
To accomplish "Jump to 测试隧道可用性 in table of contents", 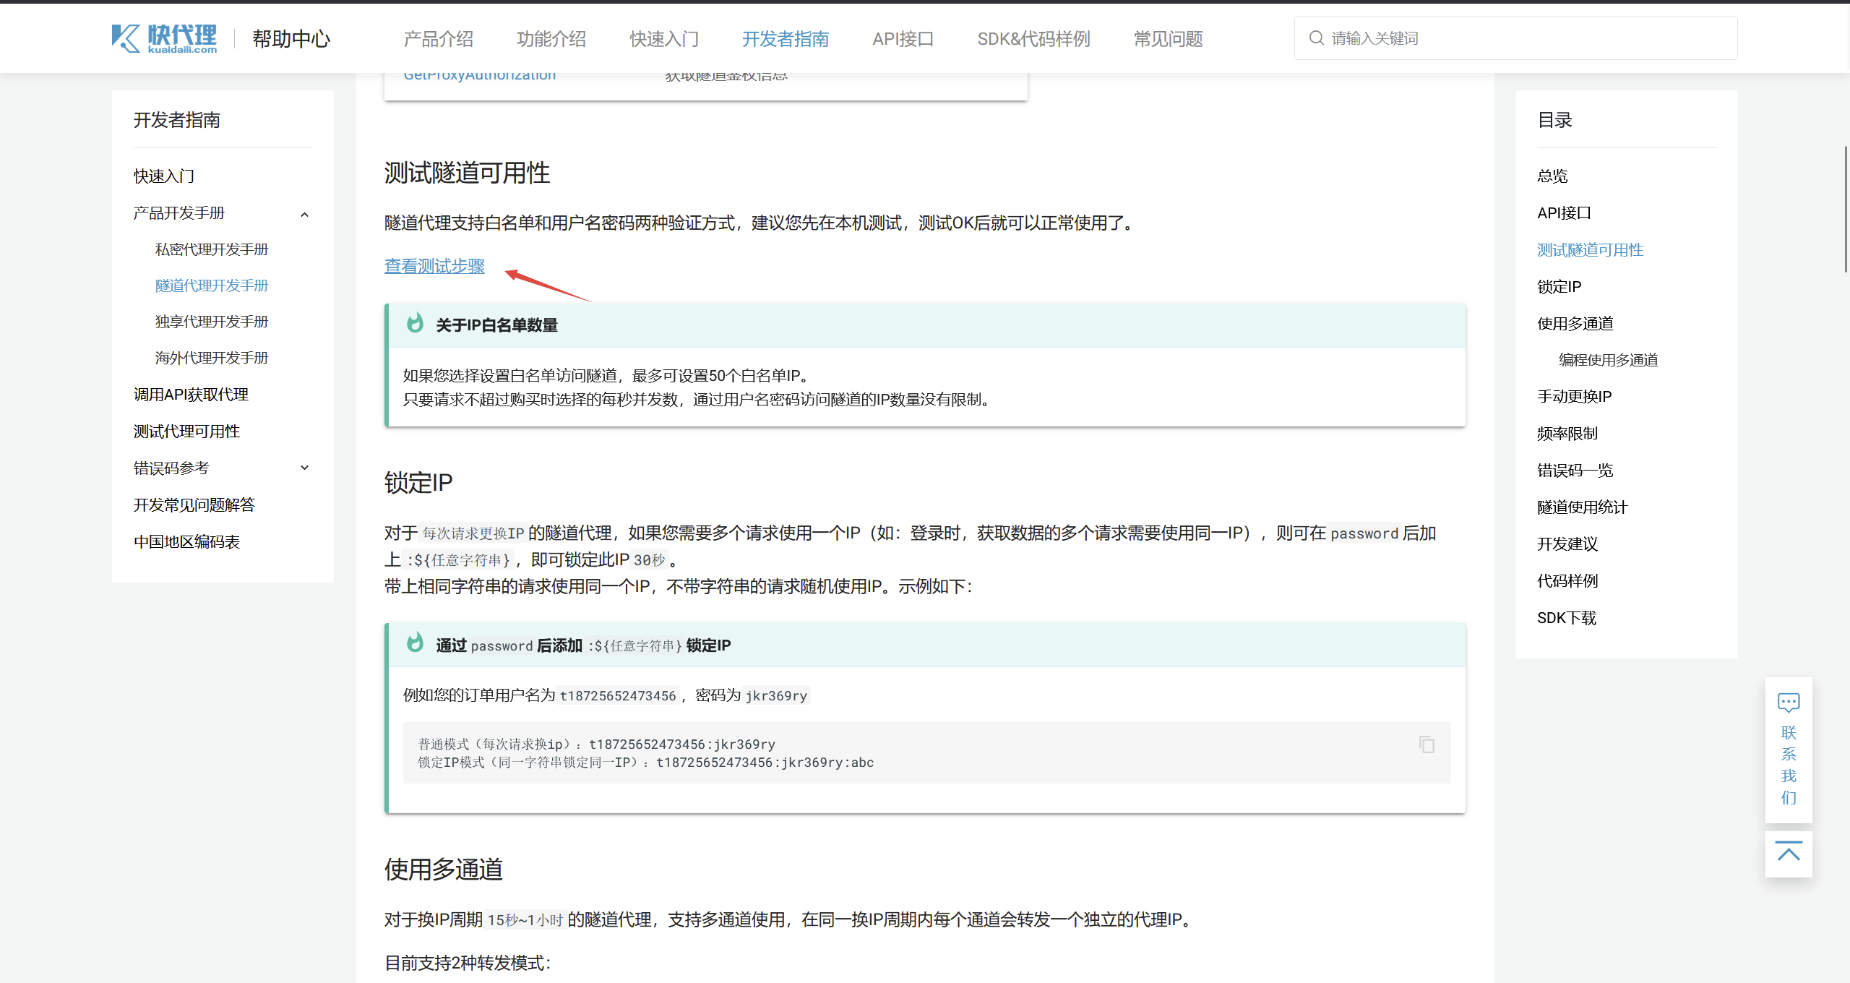I will pyautogui.click(x=1591, y=250).
